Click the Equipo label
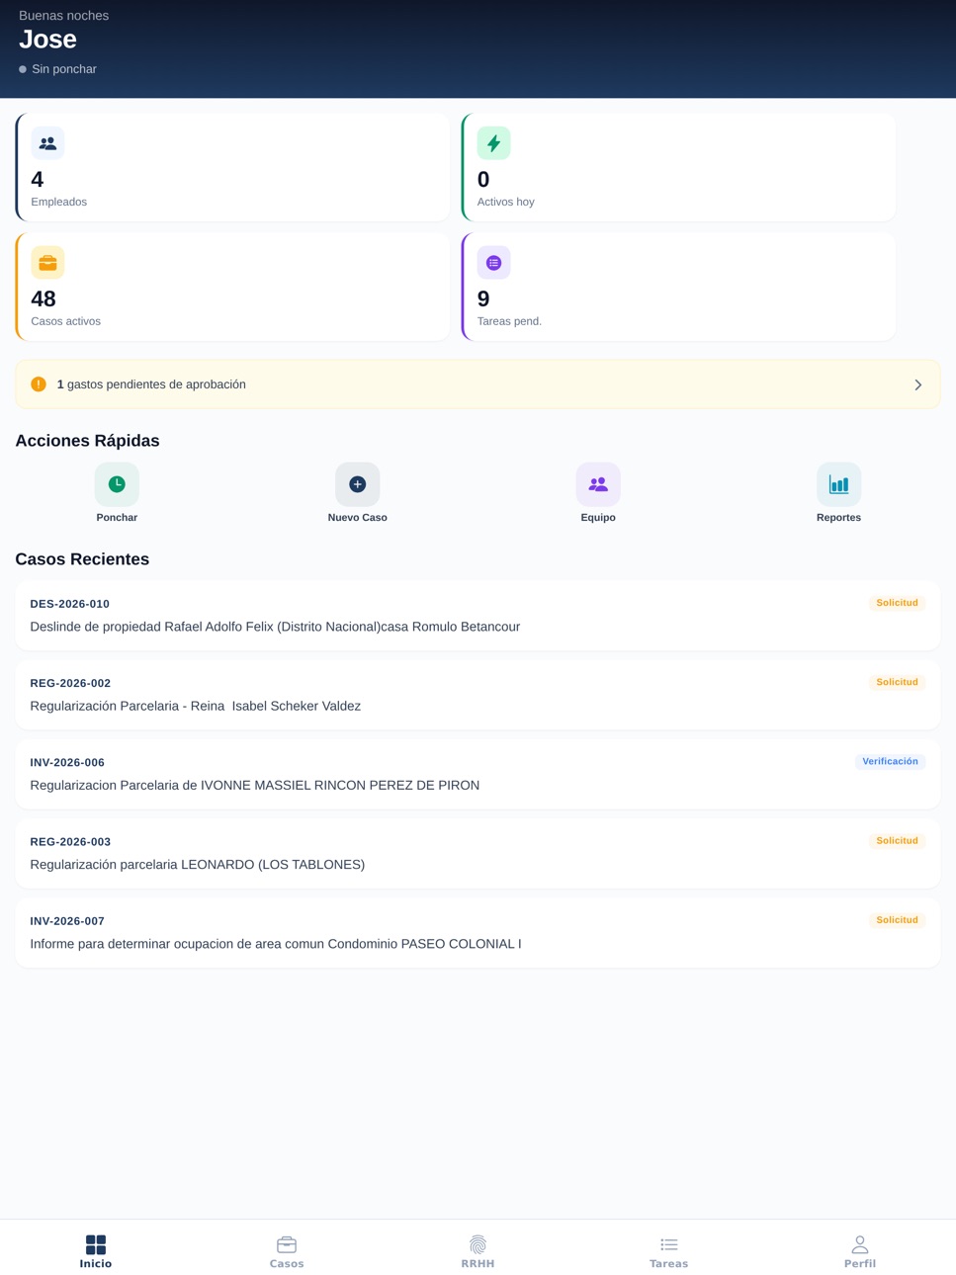This screenshot has width=956, height=1275. coord(598,518)
